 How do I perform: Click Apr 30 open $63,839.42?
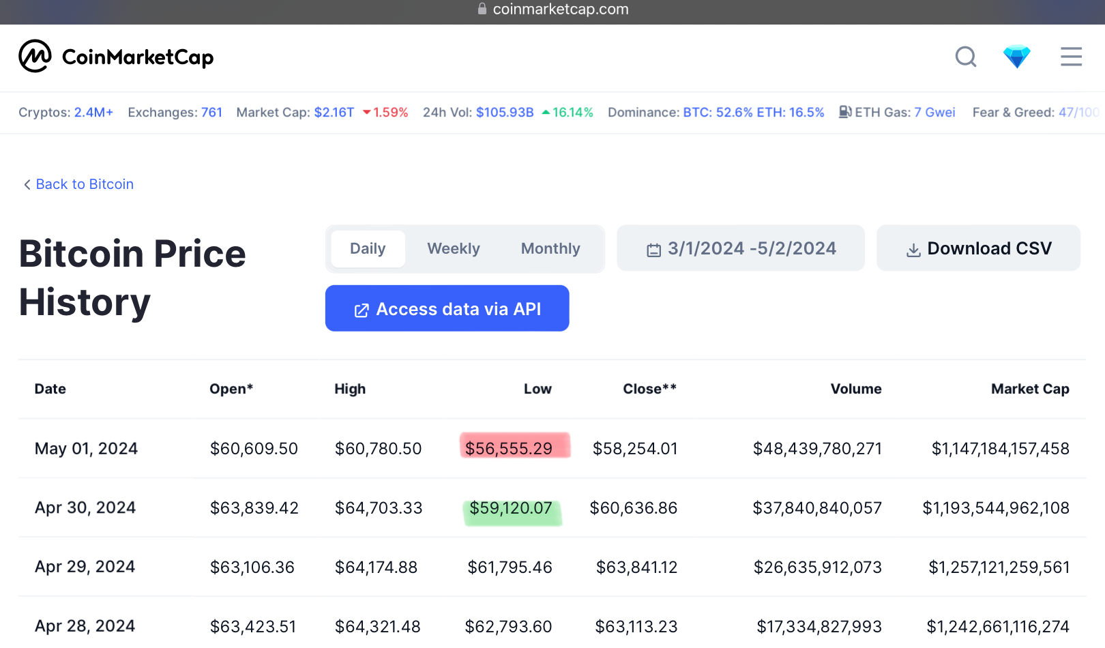tap(254, 507)
